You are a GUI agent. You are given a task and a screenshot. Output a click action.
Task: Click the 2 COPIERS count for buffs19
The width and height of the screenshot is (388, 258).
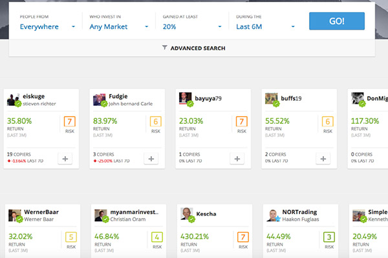[275, 154]
